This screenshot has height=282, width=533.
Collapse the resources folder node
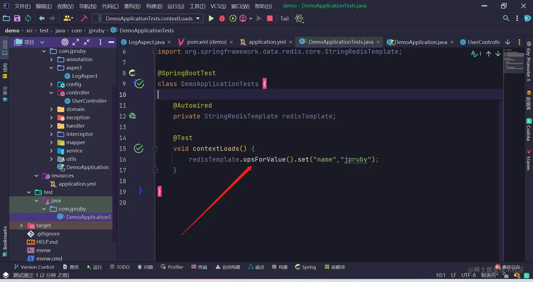point(37,175)
